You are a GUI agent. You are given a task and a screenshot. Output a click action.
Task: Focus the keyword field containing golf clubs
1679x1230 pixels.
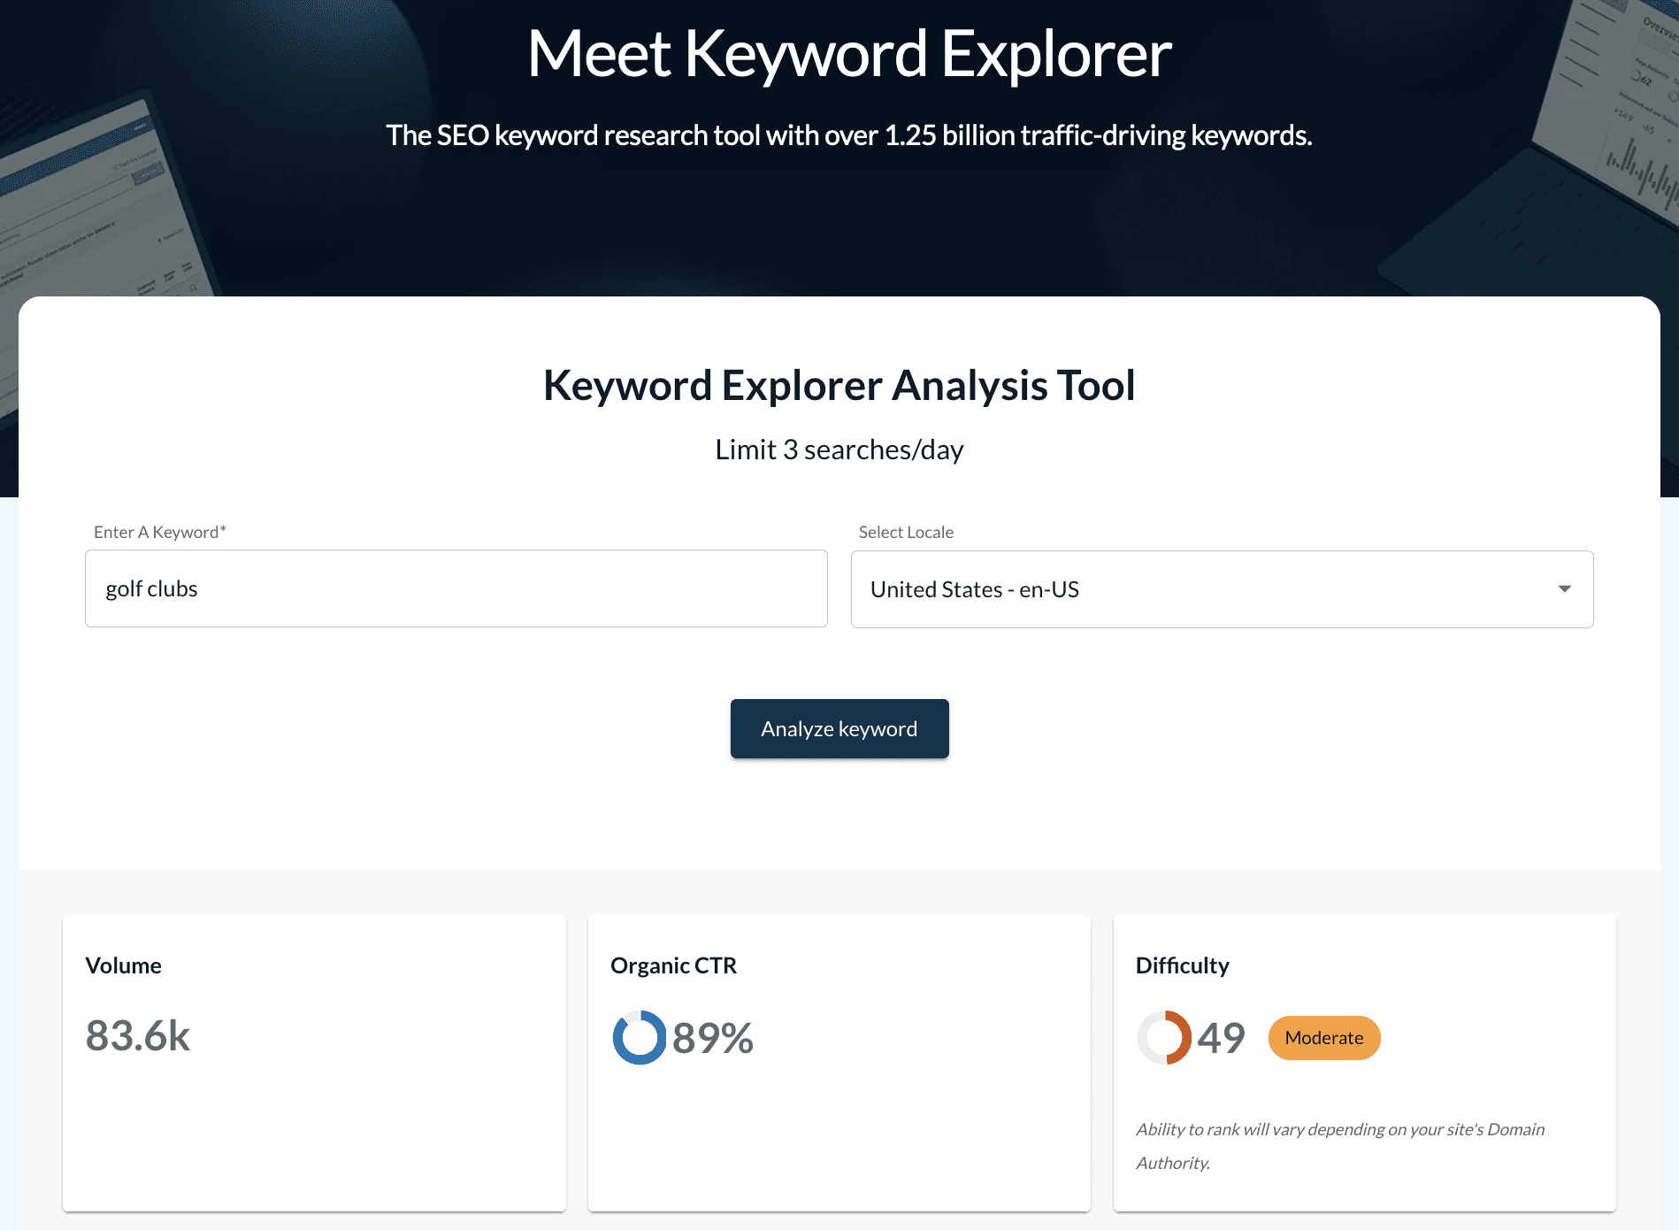point(456,589)
